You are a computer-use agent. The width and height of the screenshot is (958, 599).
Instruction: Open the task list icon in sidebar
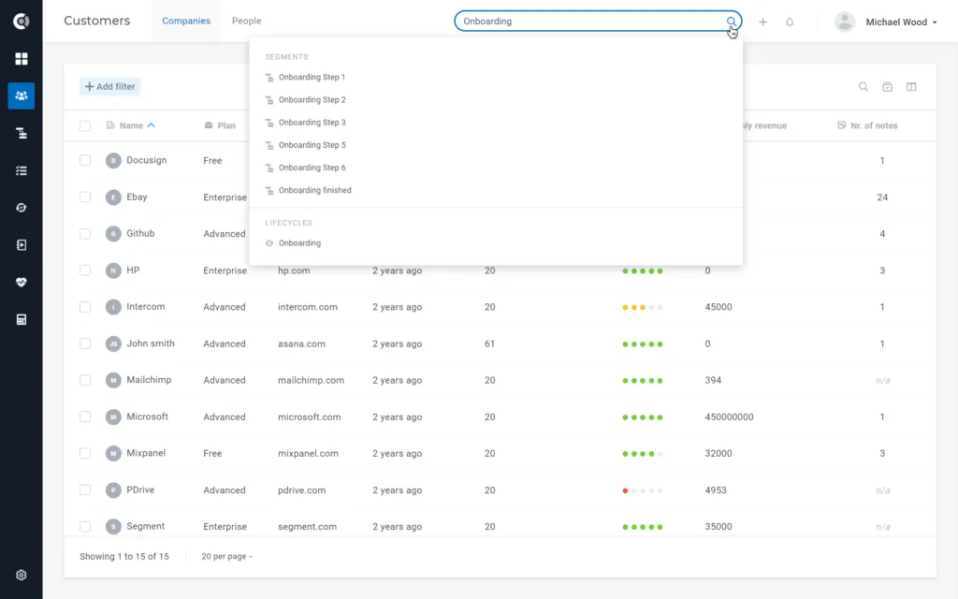tap(22, 170)
